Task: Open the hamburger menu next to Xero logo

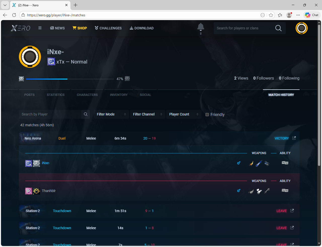Action: point(40,28)
